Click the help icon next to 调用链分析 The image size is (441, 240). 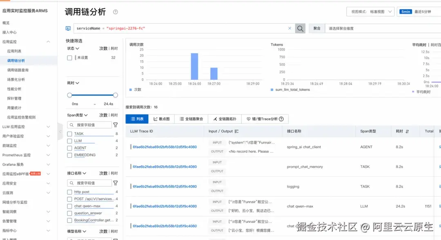116,12
